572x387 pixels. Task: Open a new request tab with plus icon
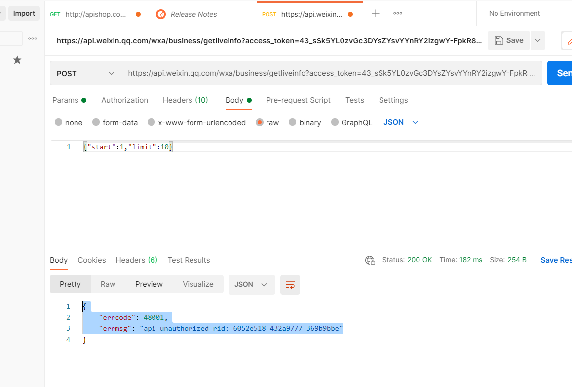click(x=376, y=13)
